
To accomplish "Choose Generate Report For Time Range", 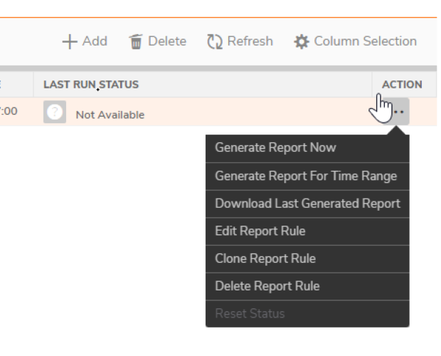I will [306, 176].
